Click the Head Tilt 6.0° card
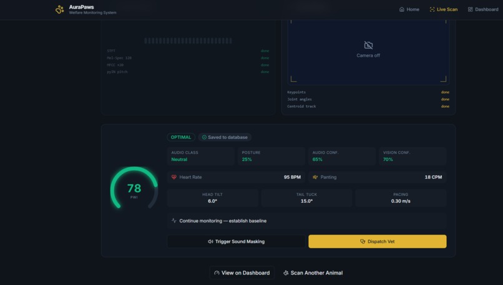The width and height of the screenshot is (503, 285). [212, 198]
